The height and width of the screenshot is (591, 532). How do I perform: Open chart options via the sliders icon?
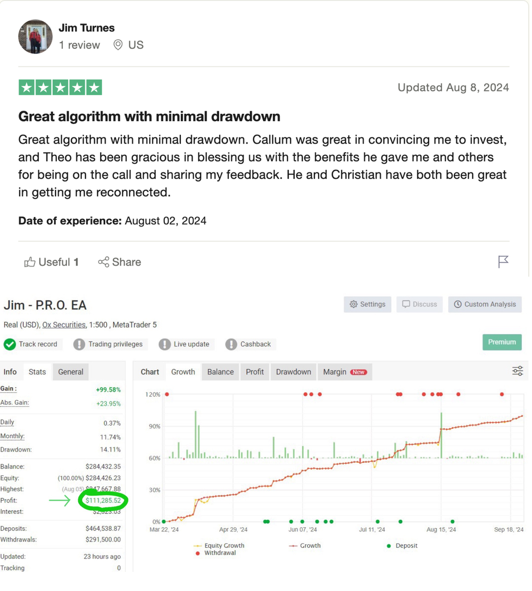517,371
